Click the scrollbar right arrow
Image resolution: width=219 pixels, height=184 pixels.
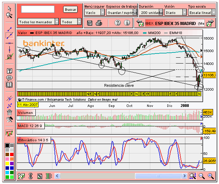click(184, 176)
